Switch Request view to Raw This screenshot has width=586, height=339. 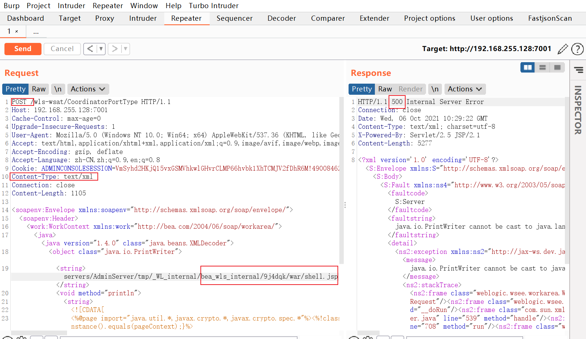click(x=39, y=89)
